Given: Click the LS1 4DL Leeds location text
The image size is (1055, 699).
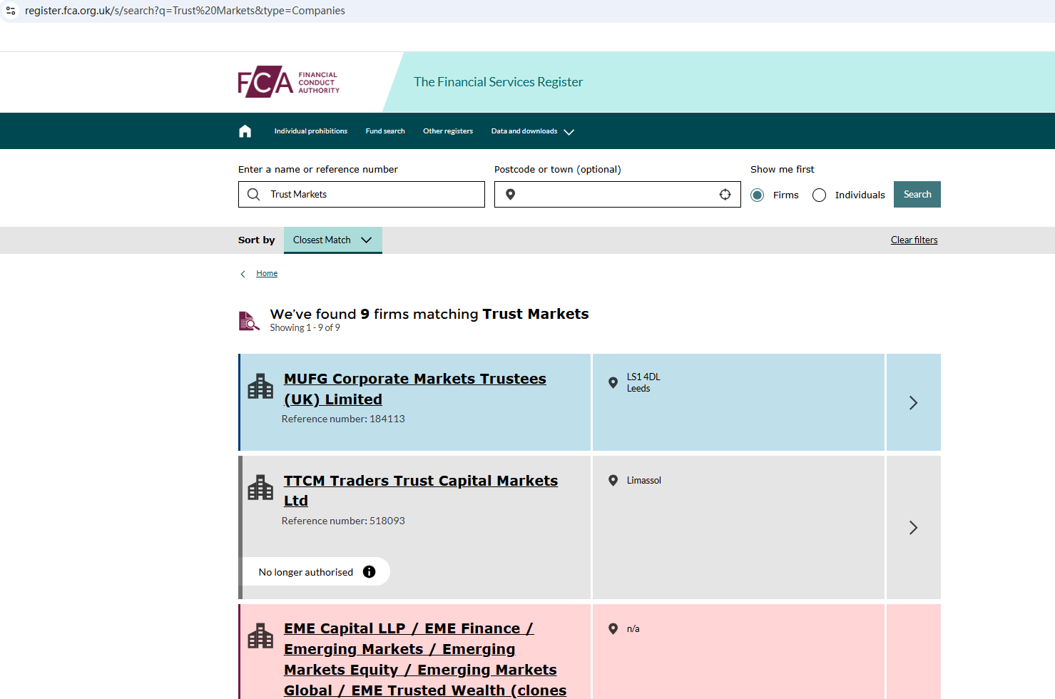Looking at the screenshot, I should (643, 382).
